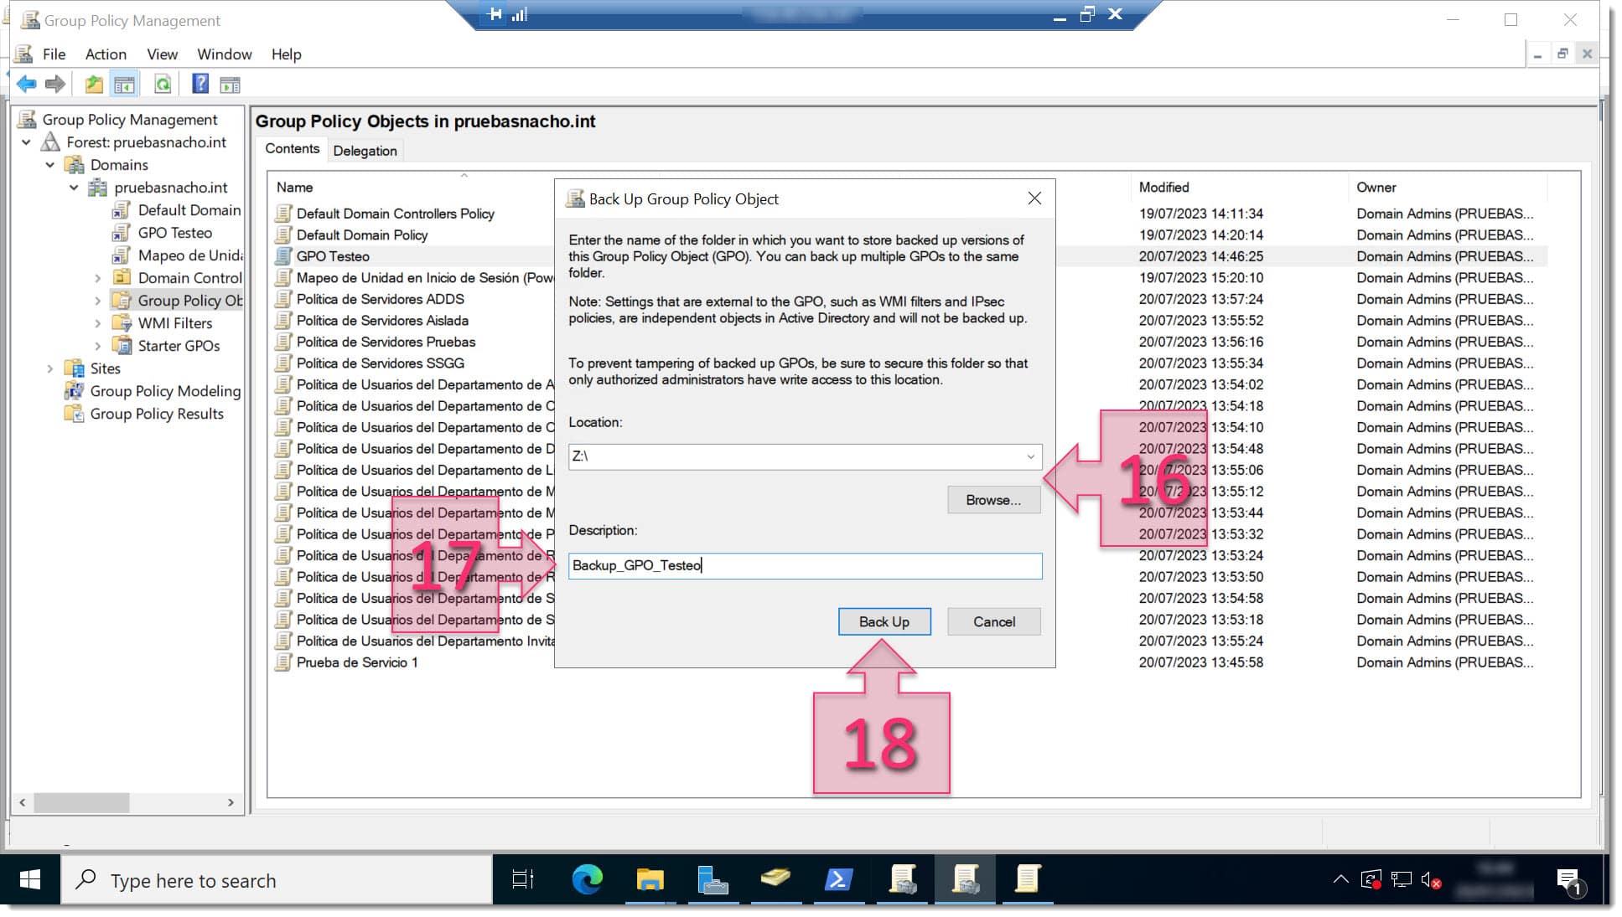The image size is (1622, 917).
Task: Click Cancel to dismiss backup dialog
Action: point(992,621)
